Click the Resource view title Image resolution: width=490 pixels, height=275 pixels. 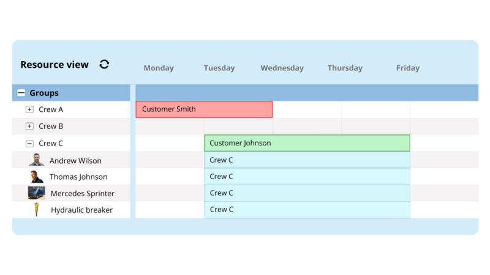coord(55,65)
